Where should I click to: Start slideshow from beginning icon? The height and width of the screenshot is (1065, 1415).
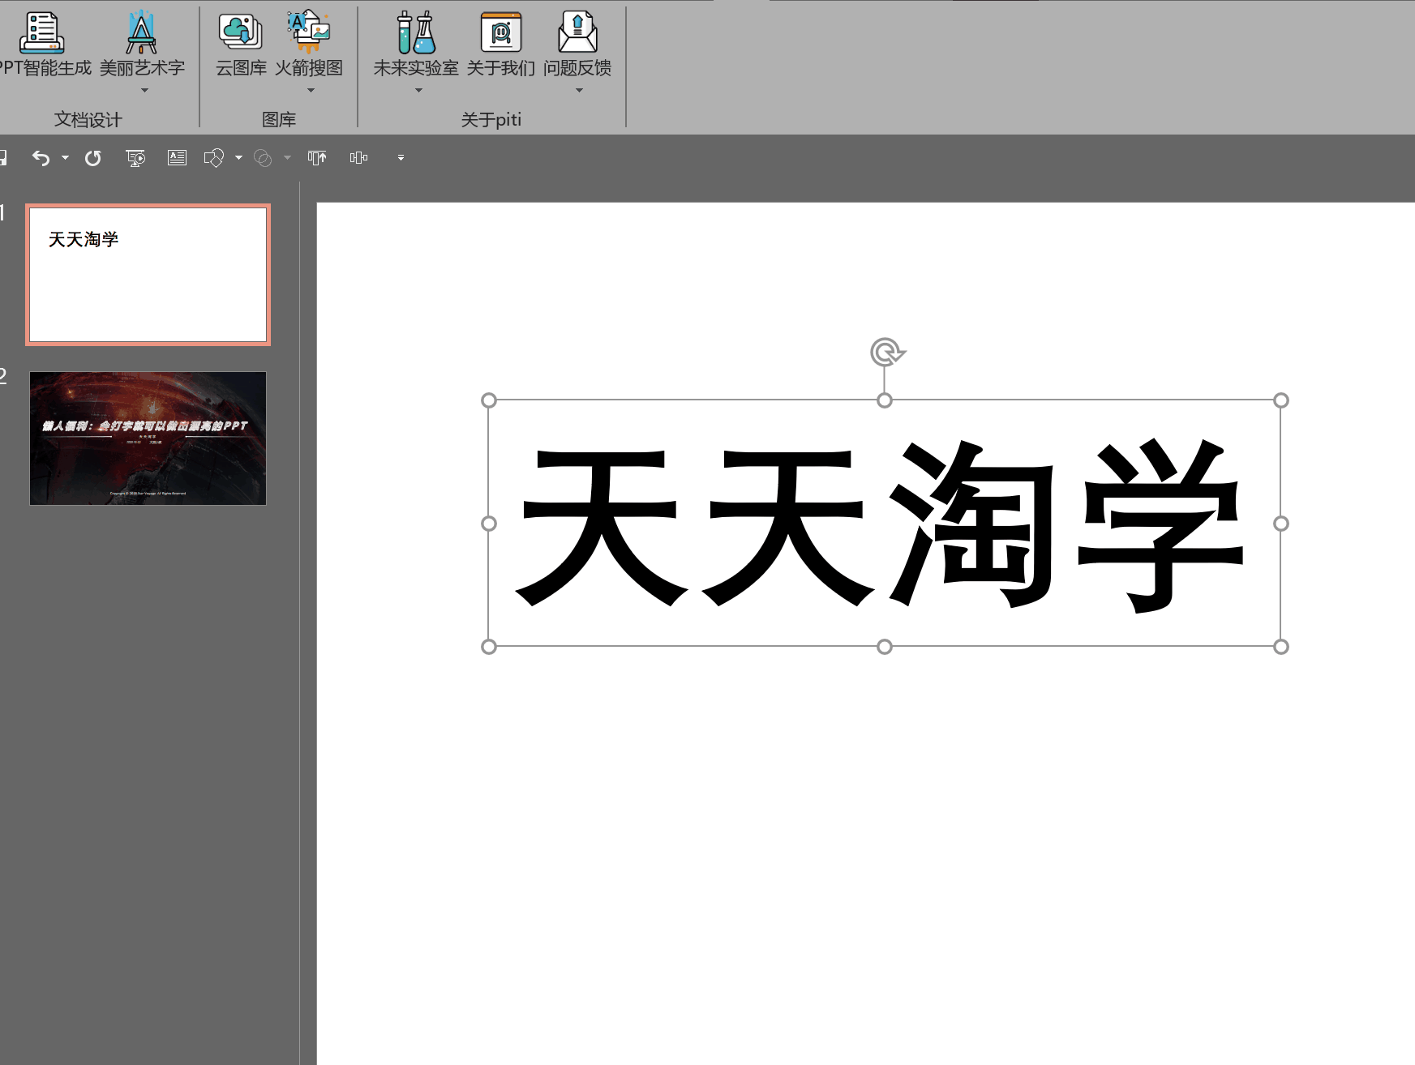pos(135,158)
